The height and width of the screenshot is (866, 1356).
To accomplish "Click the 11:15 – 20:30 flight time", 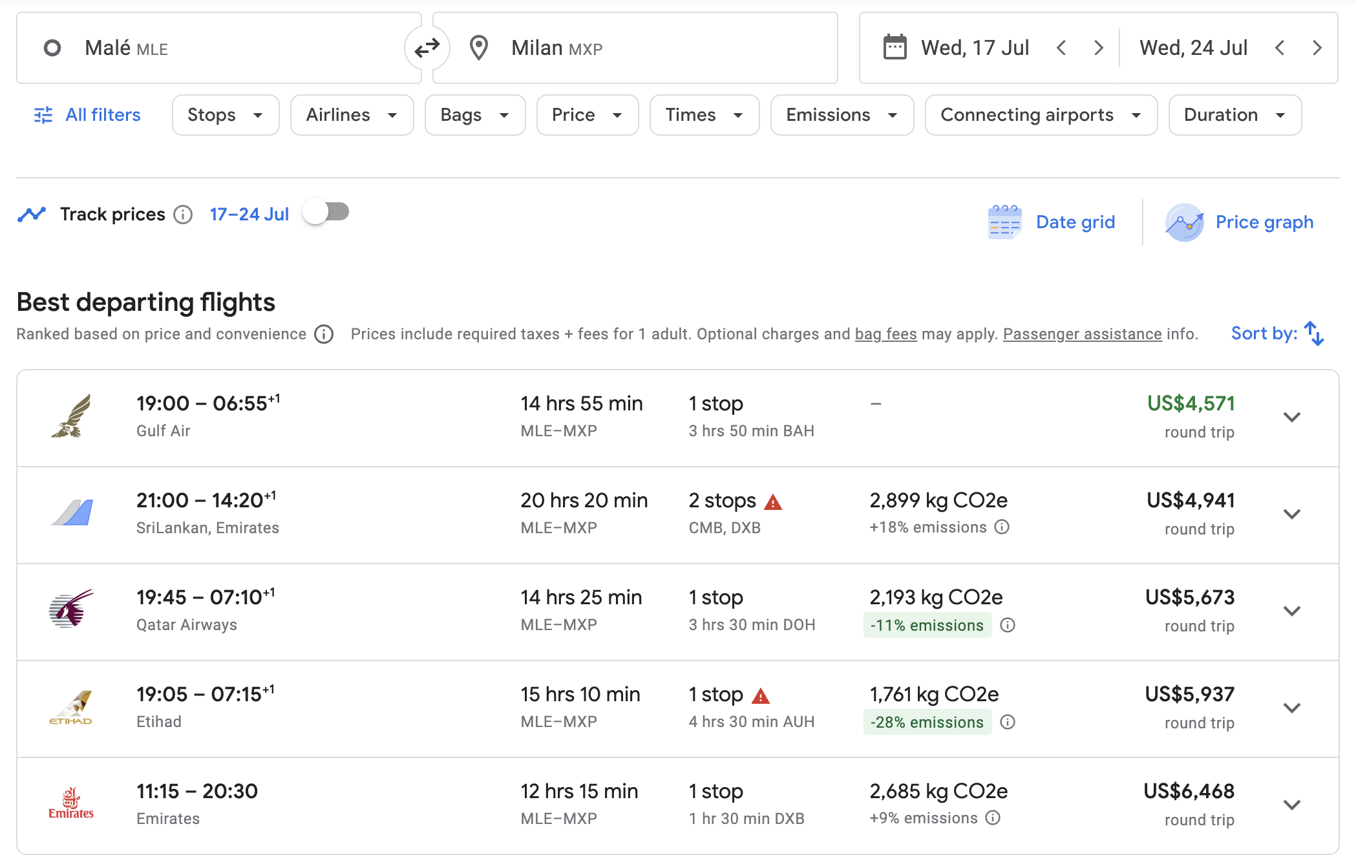I will coord(197,792).
